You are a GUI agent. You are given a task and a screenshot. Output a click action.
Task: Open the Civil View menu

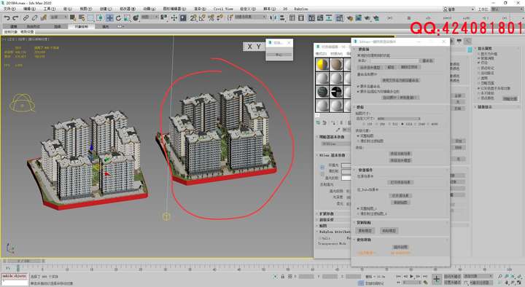click(x=223, y=9)
